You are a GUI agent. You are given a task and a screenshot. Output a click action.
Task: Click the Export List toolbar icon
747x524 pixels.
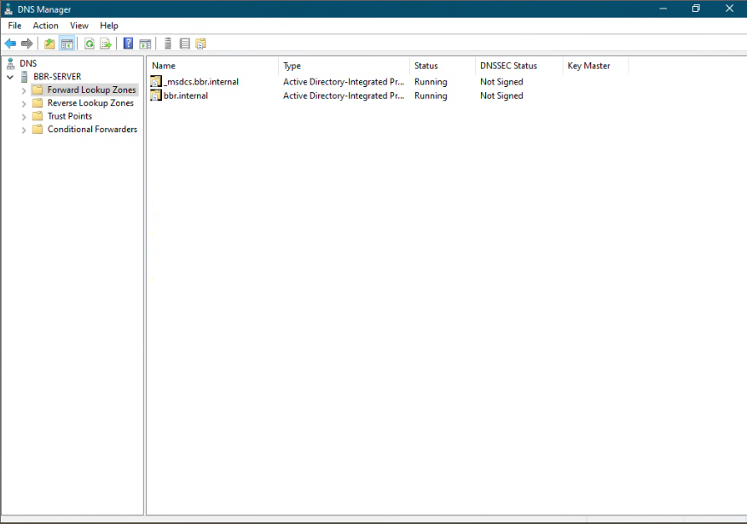106,44
